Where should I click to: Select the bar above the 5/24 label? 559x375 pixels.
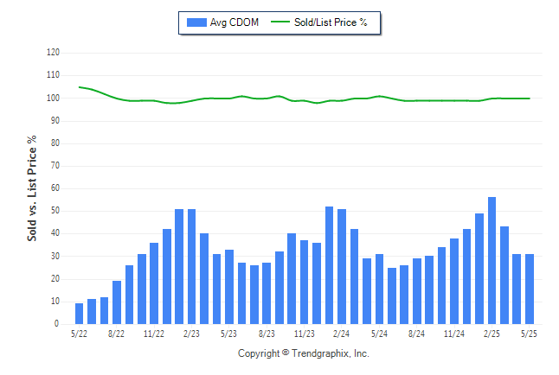click(379, 289)
